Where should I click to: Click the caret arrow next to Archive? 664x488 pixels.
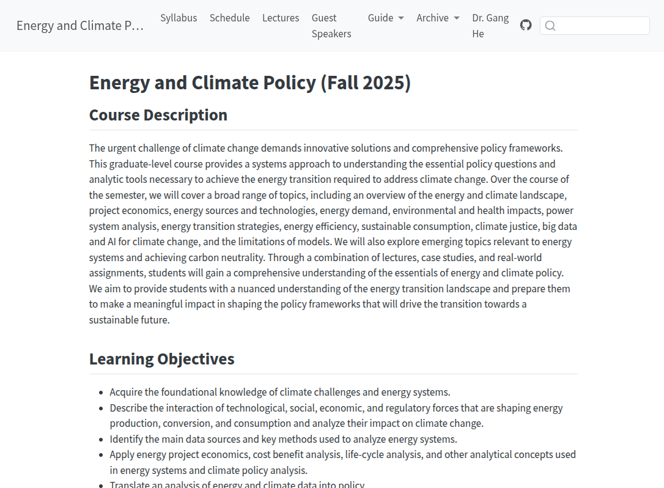pyautogui.click(x=457, y=18)
